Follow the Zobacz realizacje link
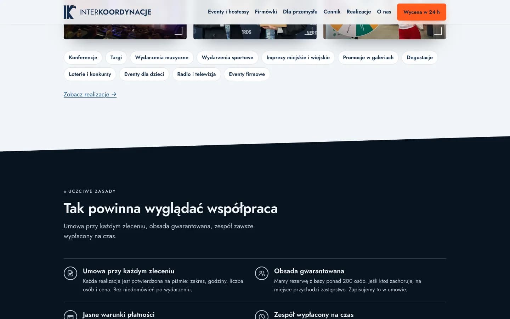510x319 pixels. point(90,94)
